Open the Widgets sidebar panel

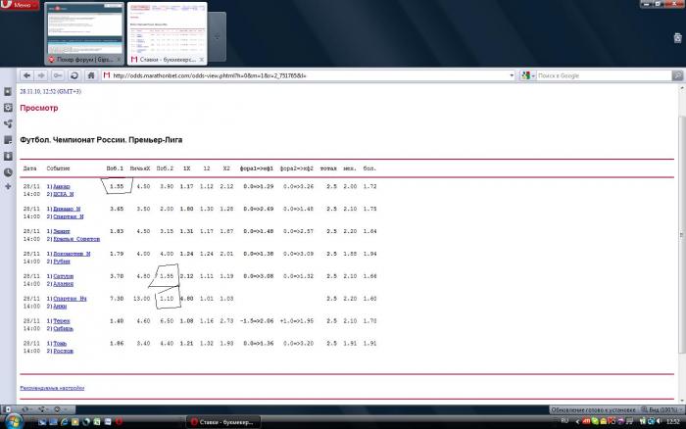click(x=8, y=108)
